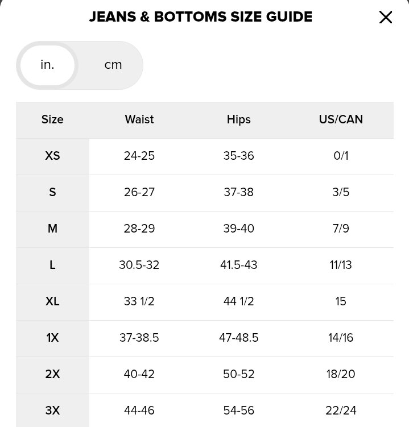Image resolution: width=409 pixels, height=427 pixels.
Task: Close the size guide with X icon
Action: 386,17
